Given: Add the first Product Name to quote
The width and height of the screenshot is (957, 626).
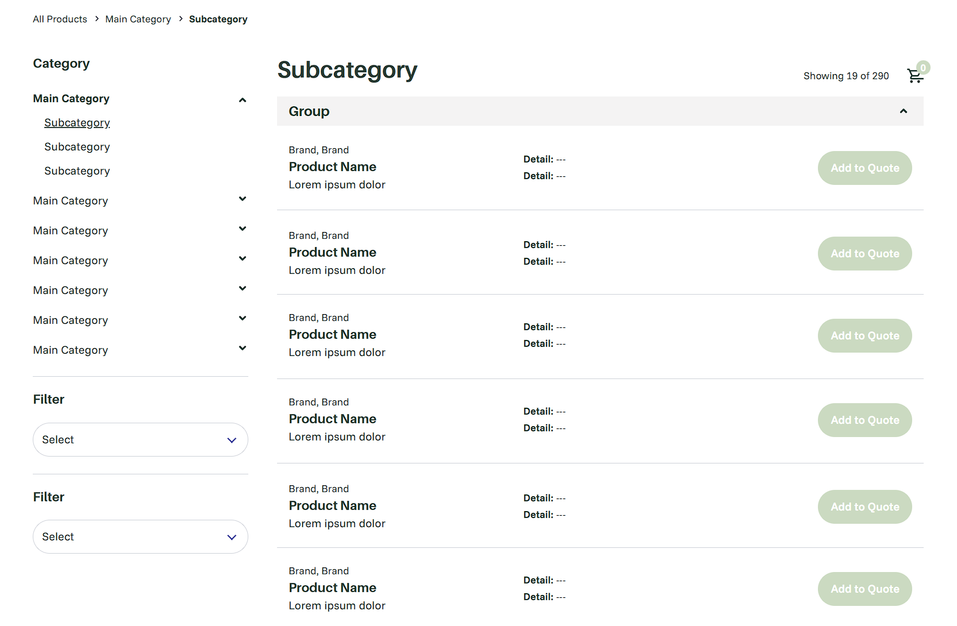Looking at the screenshot, I should coord(864,168).
